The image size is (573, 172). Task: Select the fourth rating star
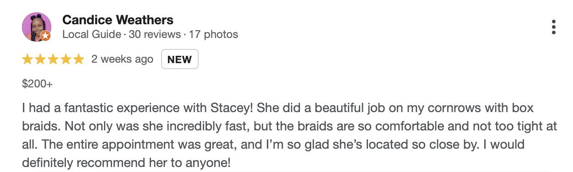coord(66,59)
